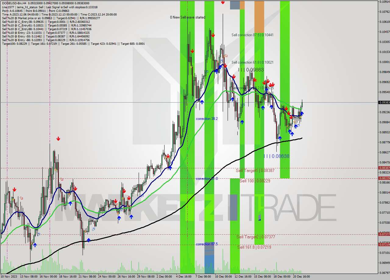Select 'Sell correction 87.5 | 0.10441' label

[x=252, y=35]
